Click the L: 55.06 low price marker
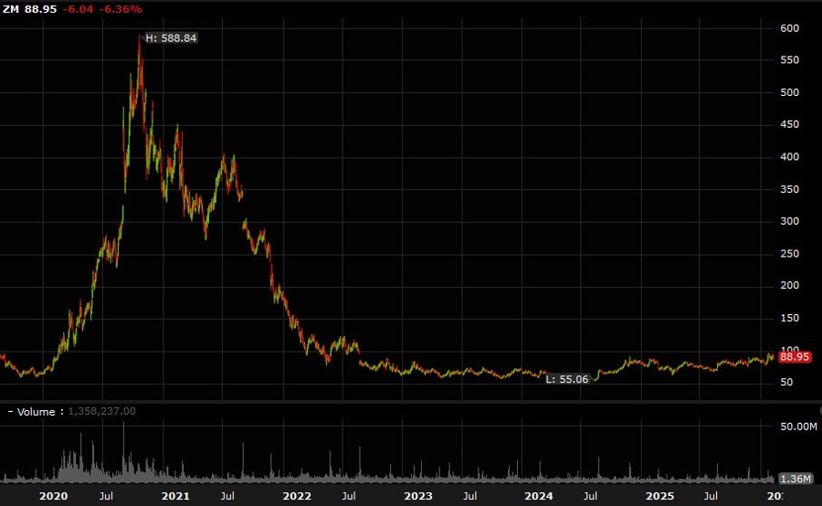 click(567, 378)
